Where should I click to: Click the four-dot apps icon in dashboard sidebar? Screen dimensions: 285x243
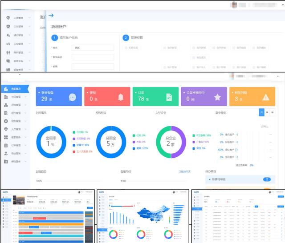[6, 137]
